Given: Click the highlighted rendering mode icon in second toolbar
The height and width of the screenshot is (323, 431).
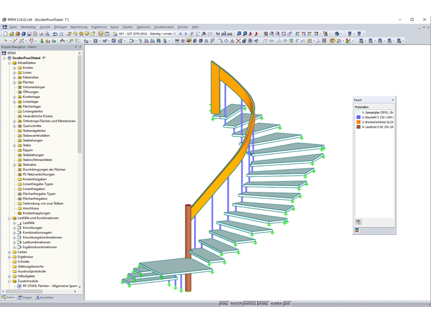Looking at the screenshot, I should tap(189, 41).
